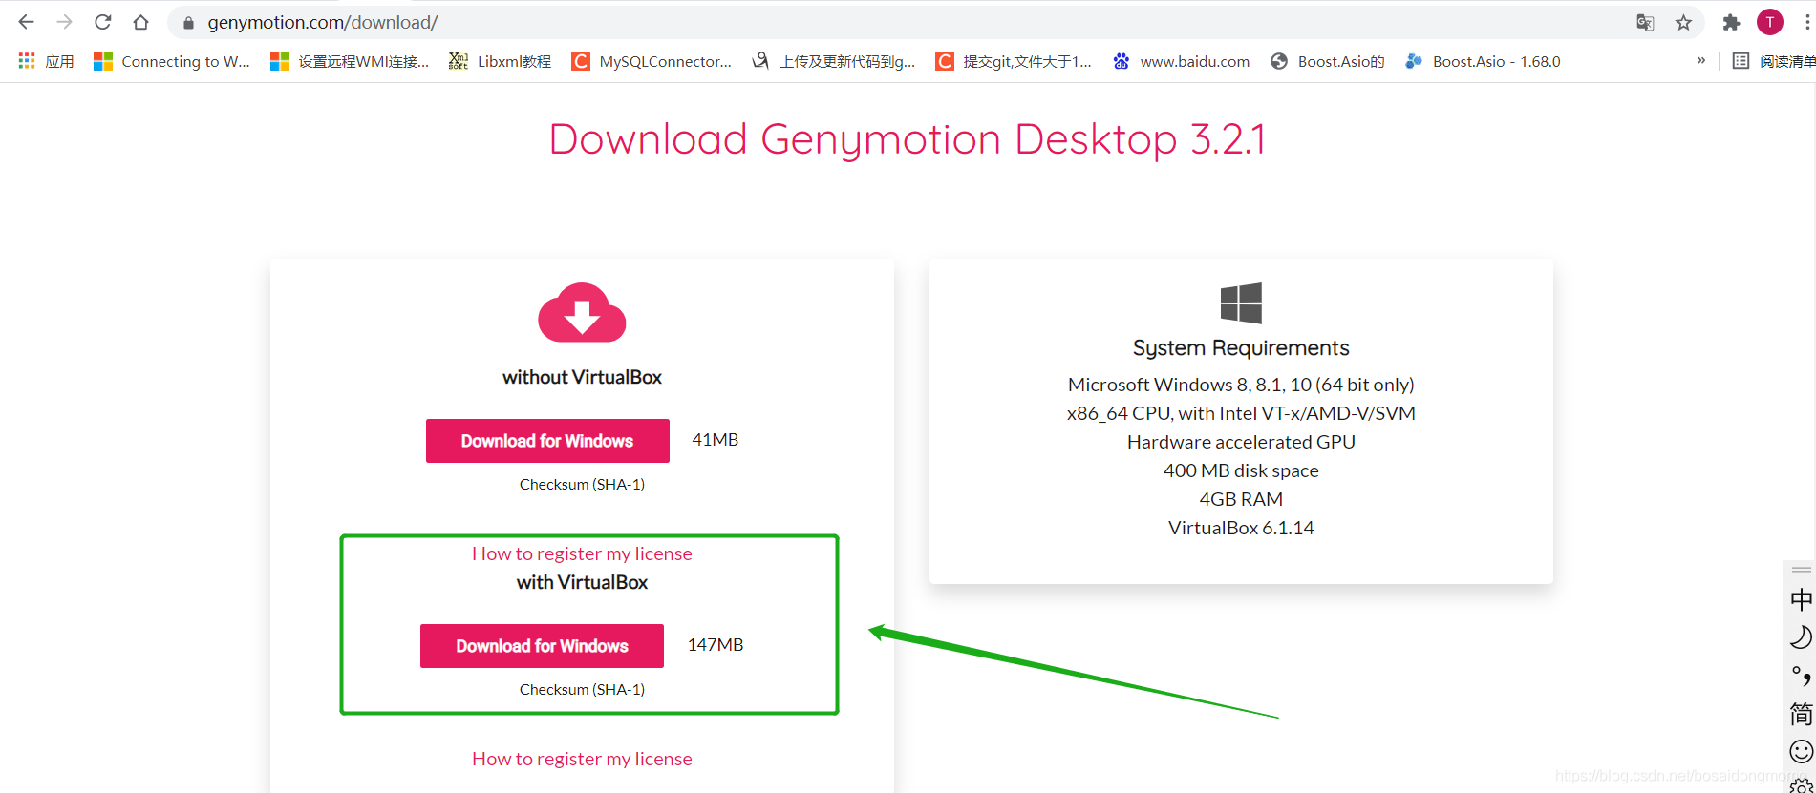
Task: Download for Windows without VirtualBox (41MB)
Action: pos(547,441)
